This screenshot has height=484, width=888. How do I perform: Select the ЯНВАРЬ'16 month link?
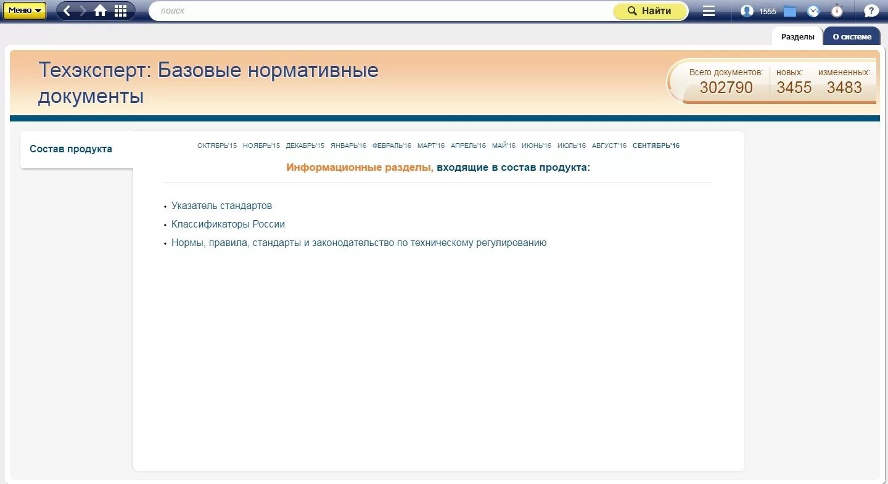tap(348, 146)
